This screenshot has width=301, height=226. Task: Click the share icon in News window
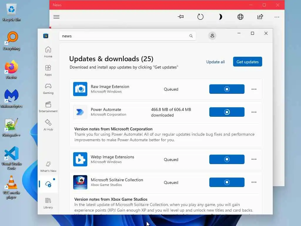tap(260, 17)
